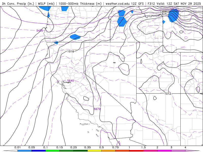Pick the orchid purple legend swatch for 3
203x152 pixels.
(x=178, y=151)
